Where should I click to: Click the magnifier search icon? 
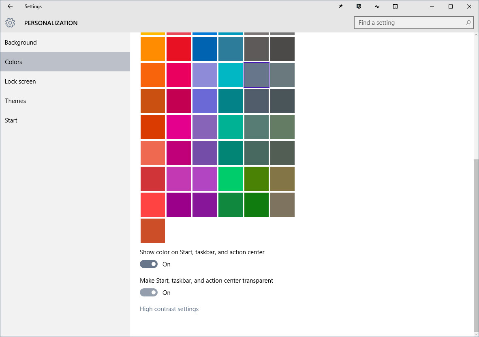[468, 23]
